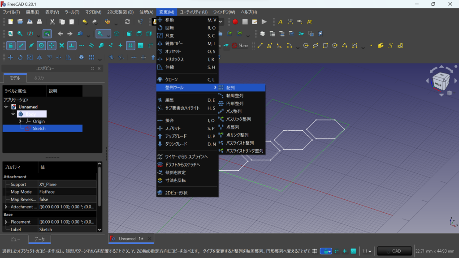The width and height of the screenshot is (459, 258).
Task: Select the Draft Ellipse tool icon
Action: click(x=316, y=45)
